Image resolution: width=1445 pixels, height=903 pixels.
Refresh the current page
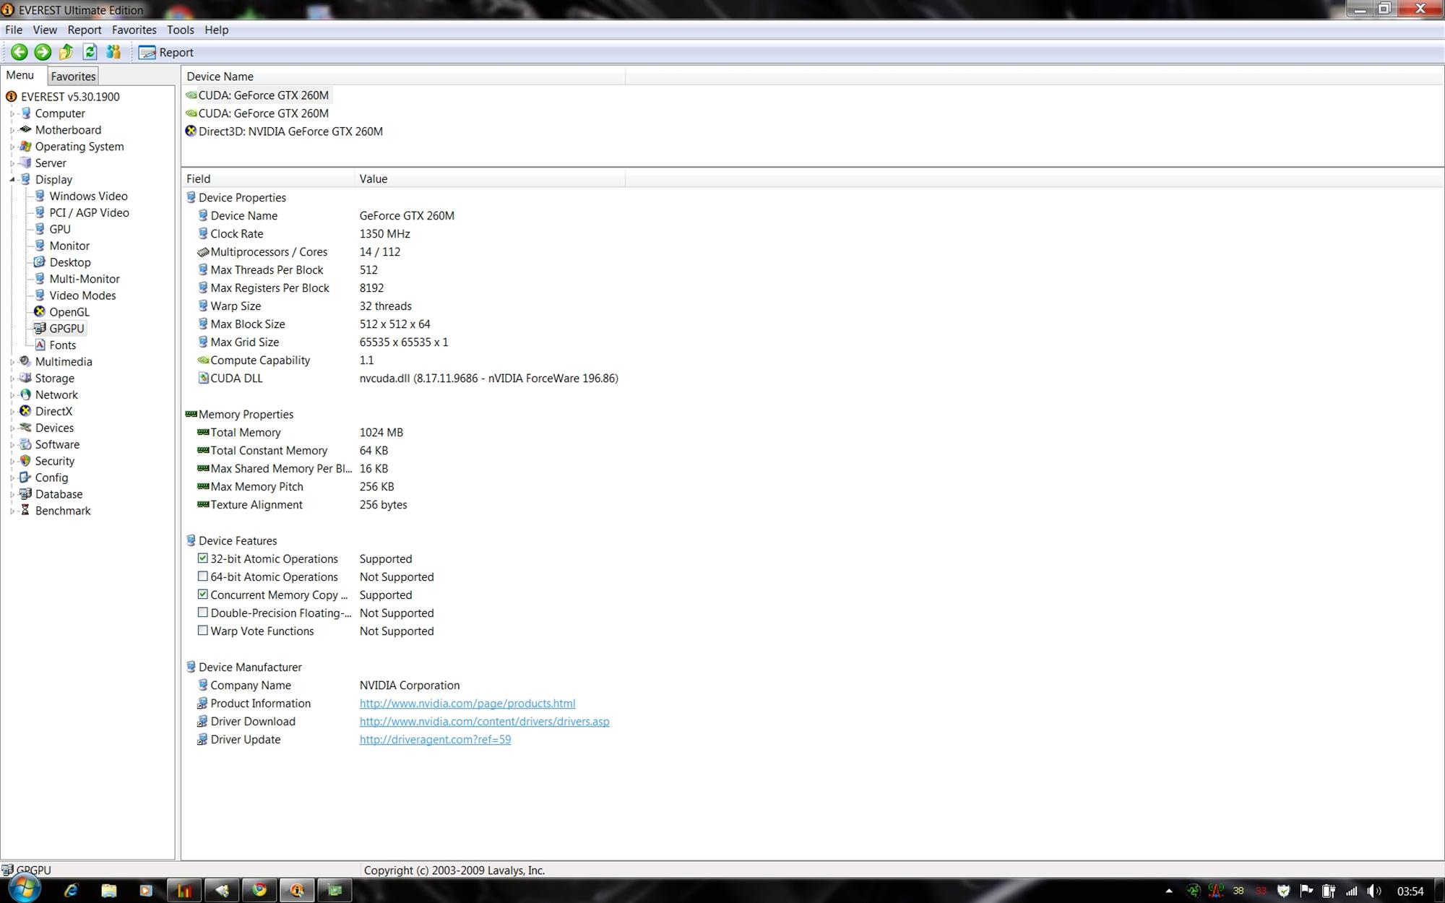[x=90, y=52]
